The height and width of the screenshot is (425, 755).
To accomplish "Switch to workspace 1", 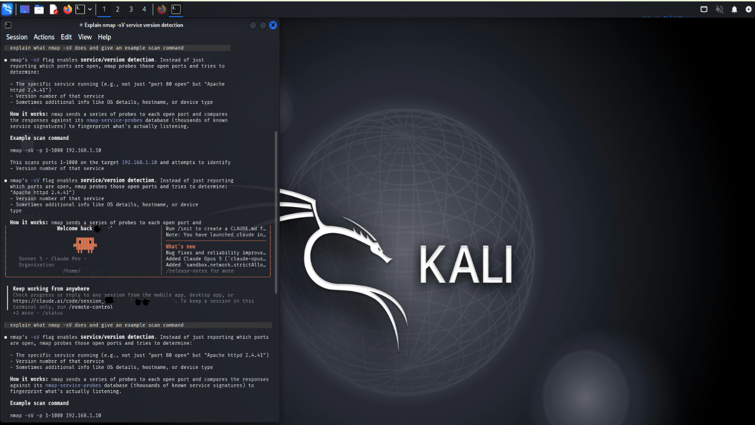I will (104, 9).
